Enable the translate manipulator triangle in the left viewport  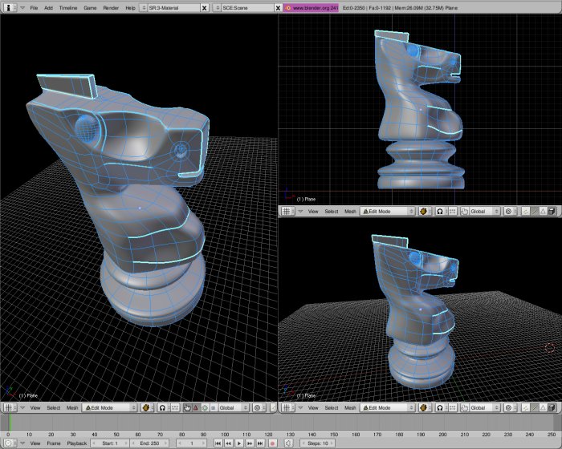[196, 407]
